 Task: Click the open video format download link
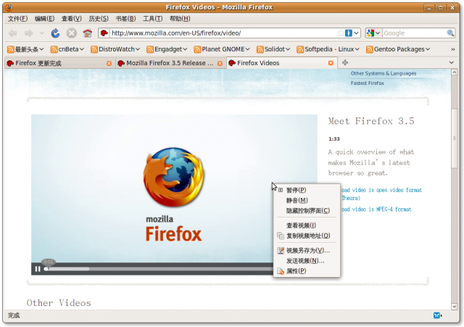[382, 194]
